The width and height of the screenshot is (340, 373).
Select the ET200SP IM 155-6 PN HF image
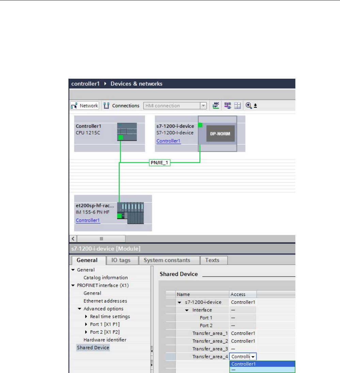coord(130,213)
